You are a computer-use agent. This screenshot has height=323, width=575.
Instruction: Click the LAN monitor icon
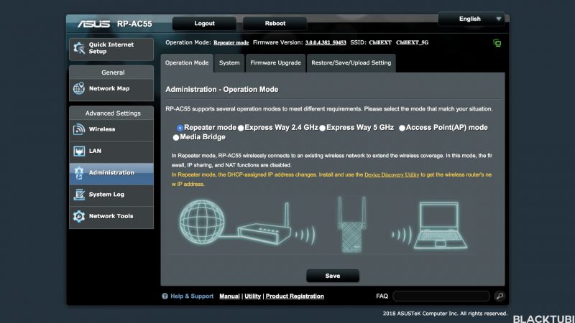[x=79, y=151]
